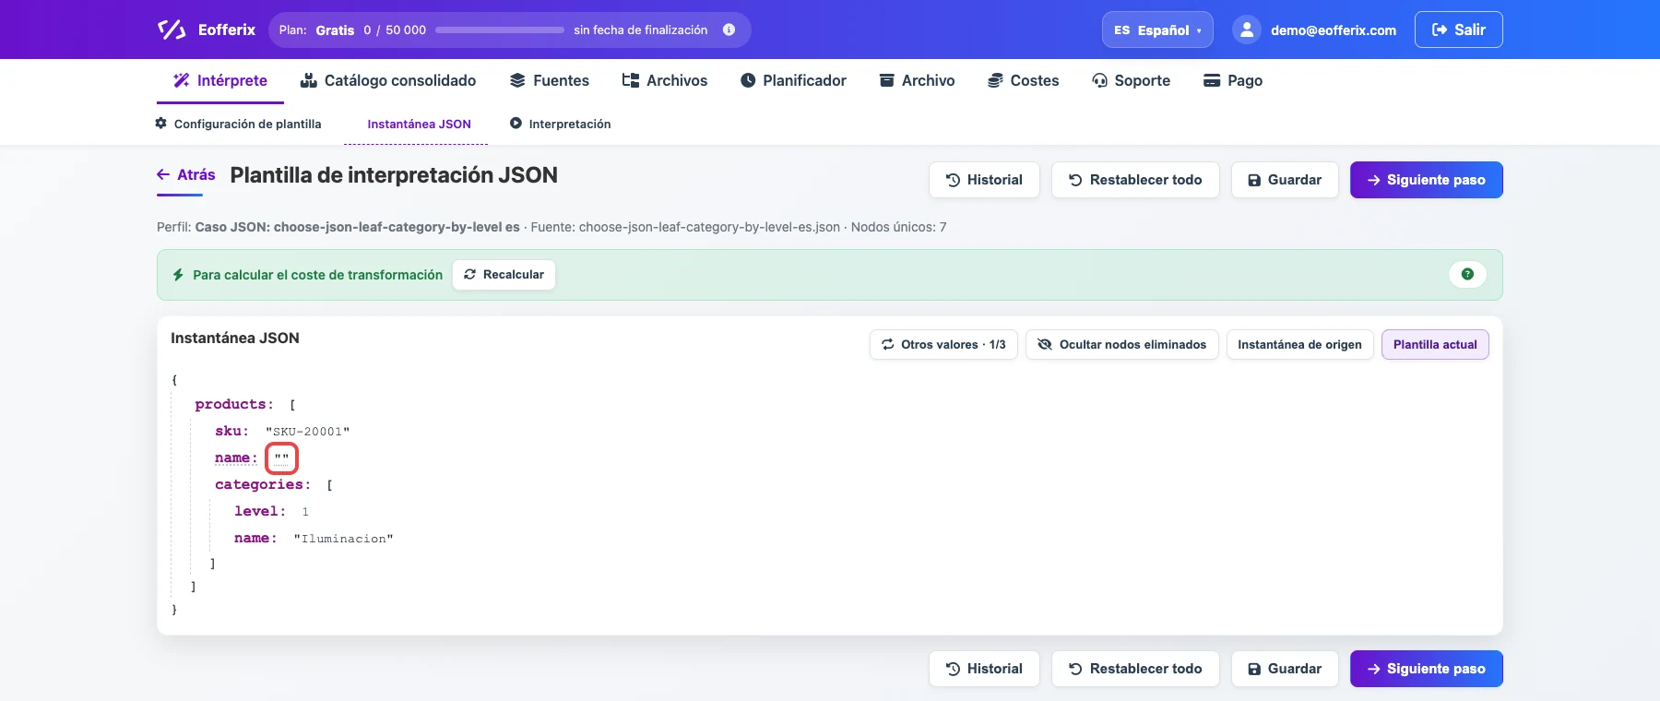Screen dimensions: 1660x701
Task: Select the Instantánea JSON step
Action: [x=419, y=124]
